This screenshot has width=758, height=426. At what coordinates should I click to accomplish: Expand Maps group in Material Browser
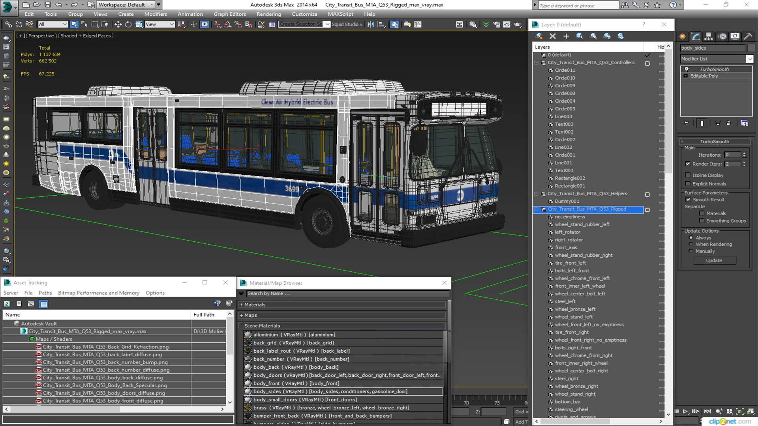[x=241, y=316]
